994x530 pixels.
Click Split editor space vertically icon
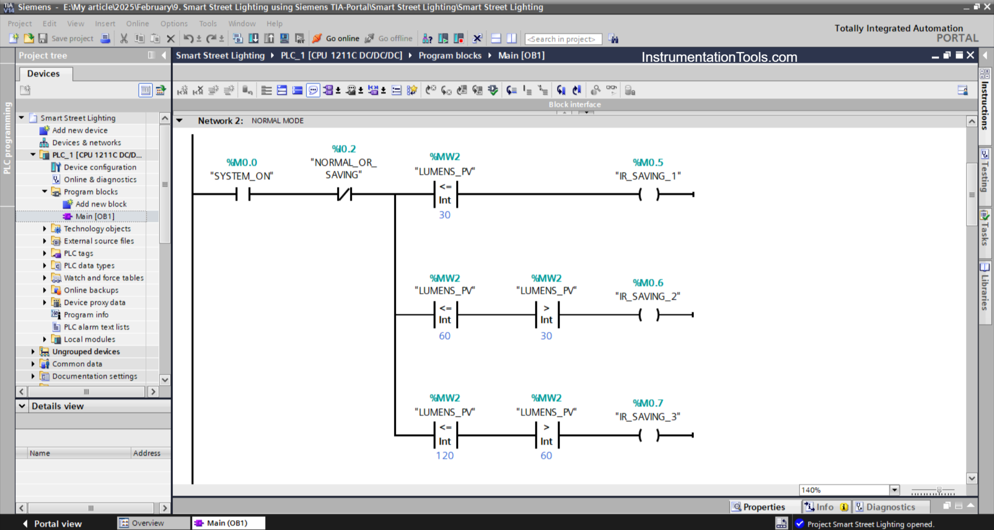(511, 38)
